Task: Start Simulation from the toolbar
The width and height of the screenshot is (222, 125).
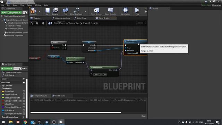Action: tap(126, 11)
